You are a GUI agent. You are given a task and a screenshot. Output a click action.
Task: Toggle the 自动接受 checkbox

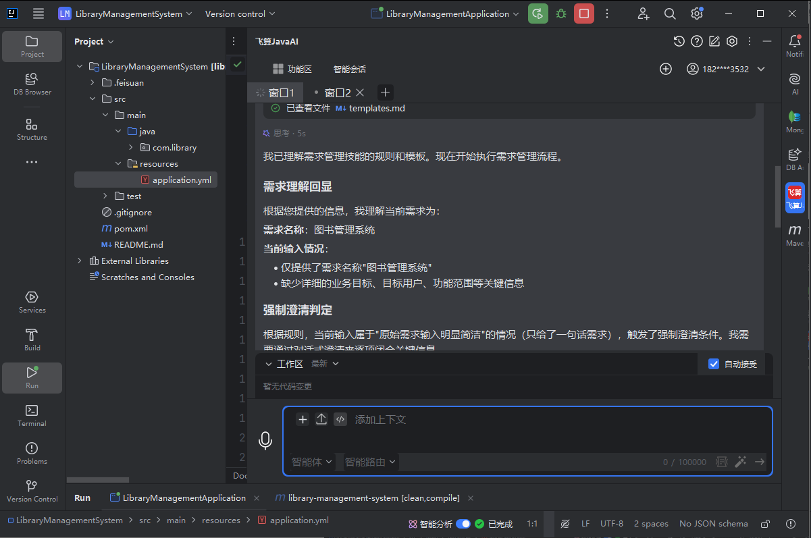714,364
